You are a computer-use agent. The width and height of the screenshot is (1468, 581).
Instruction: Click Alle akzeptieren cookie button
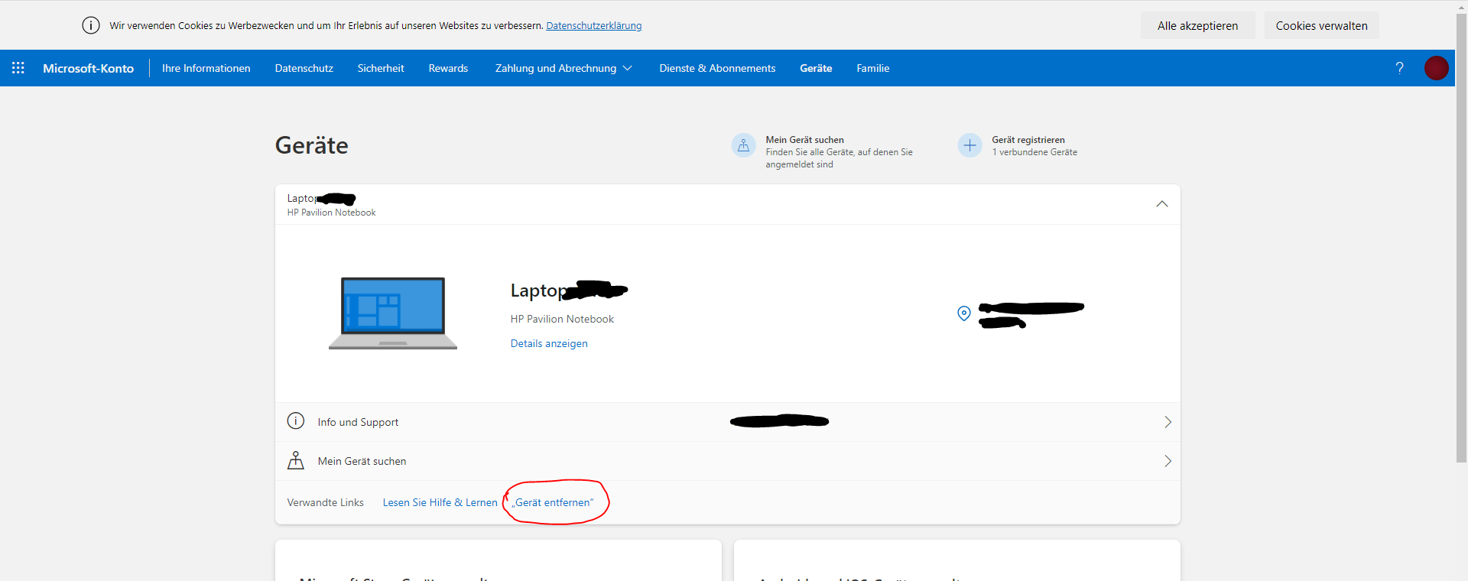(1197, 25)
